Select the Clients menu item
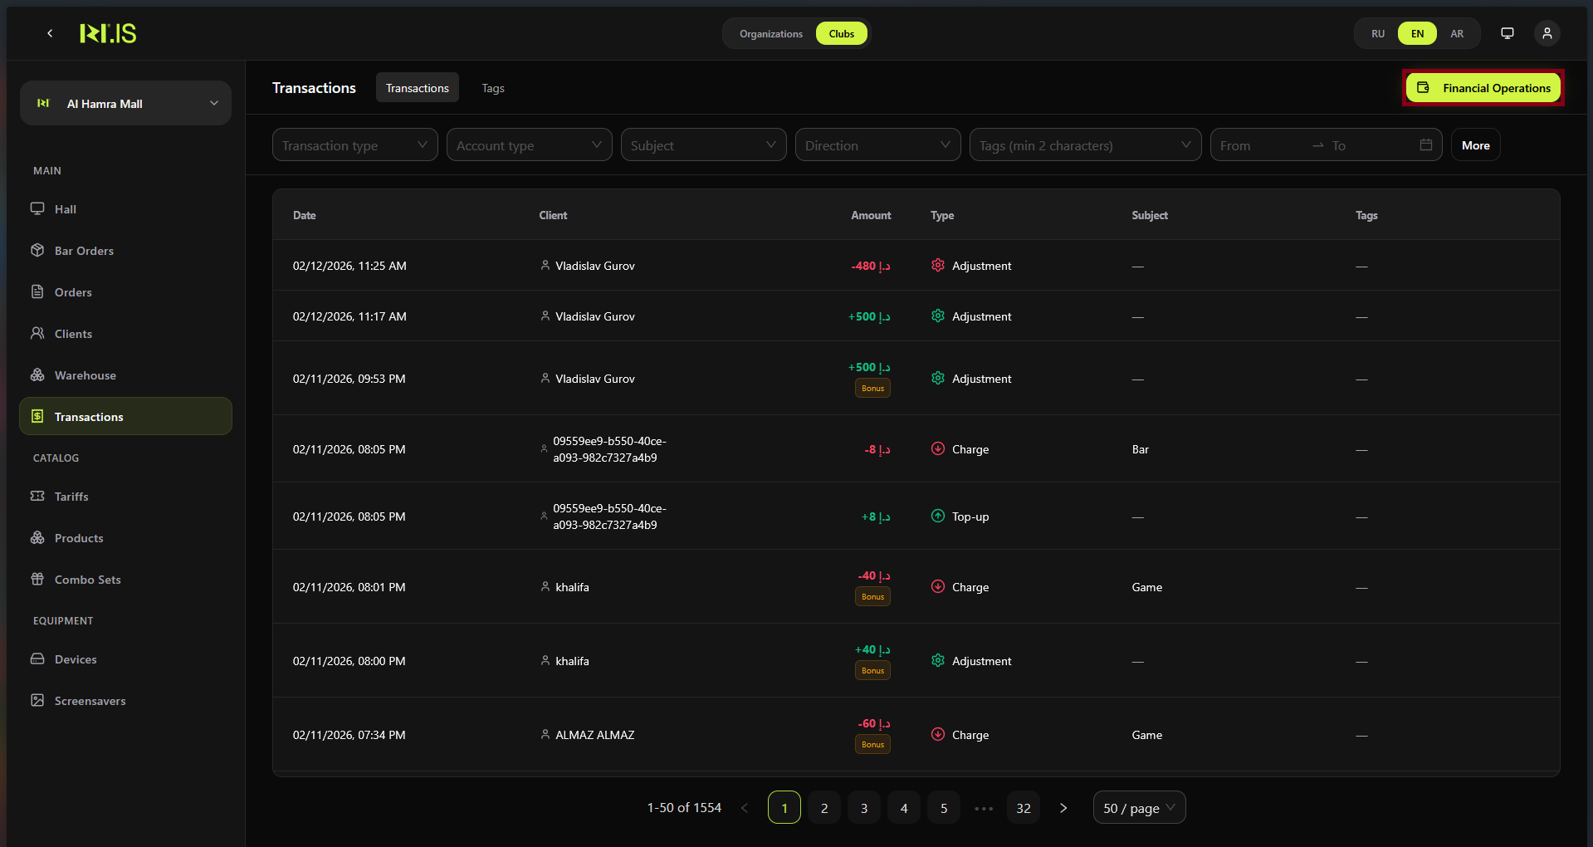 [73, 334]
